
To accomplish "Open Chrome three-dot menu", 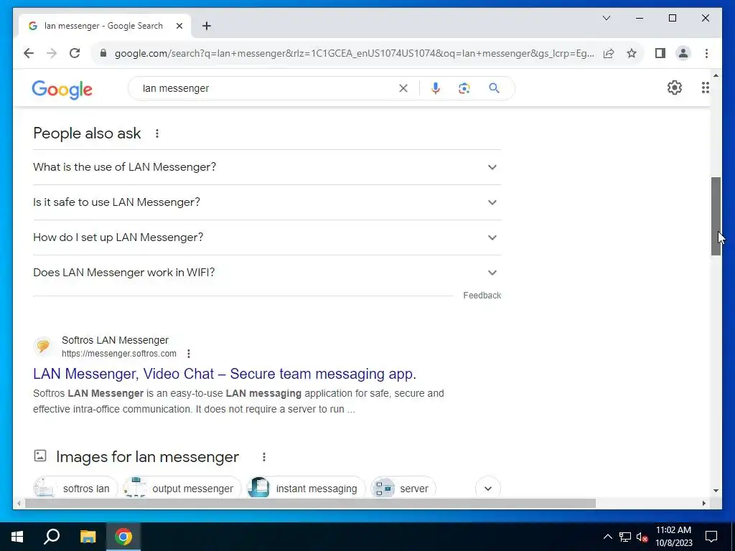I will 706,53.
